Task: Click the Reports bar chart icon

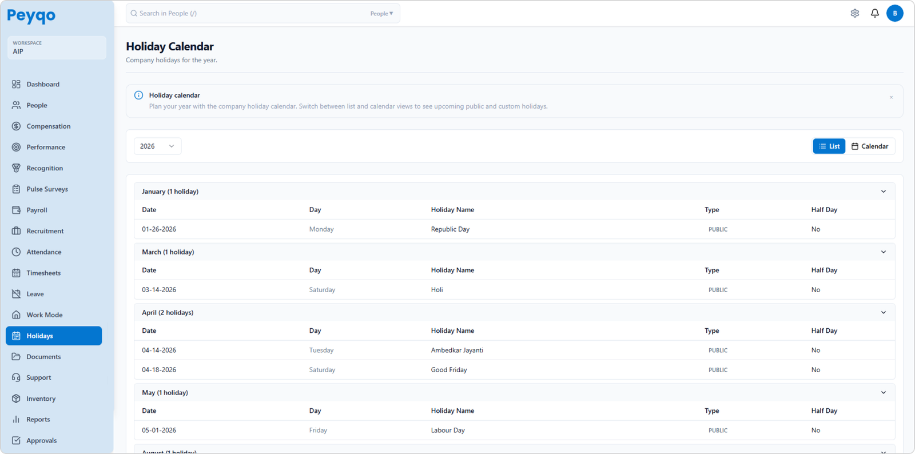Action: point(16,420)
